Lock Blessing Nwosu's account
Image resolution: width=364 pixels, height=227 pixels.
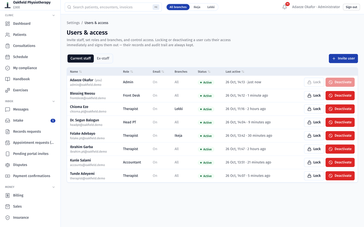coord(314,96)
